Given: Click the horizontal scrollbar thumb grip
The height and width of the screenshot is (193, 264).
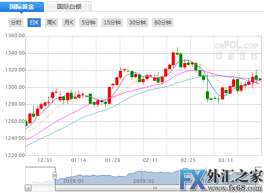Looking at the screenshot, I should (155, 188).
